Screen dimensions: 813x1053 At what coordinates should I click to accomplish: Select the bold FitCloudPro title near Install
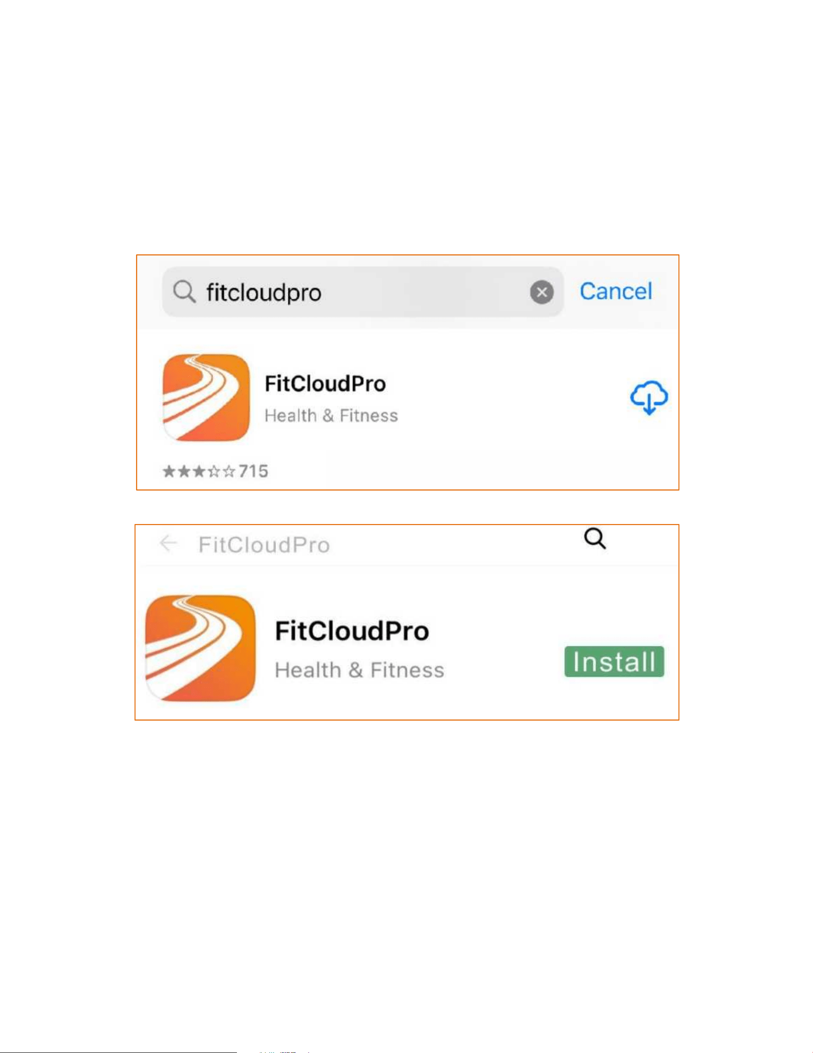[x=352, y=631]
